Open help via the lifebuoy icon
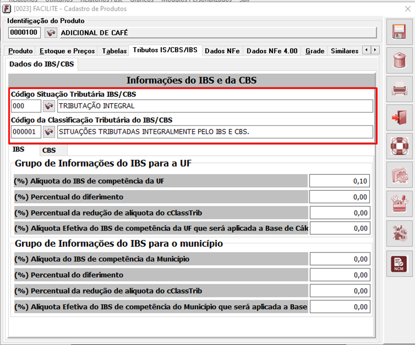This screenshot has width=415, height=345. point(398,145)
